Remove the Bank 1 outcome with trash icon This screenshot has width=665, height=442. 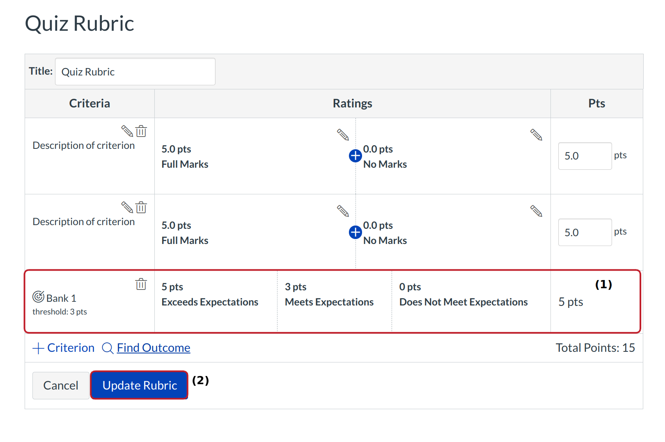pyautogui.click(x=141, y=284)
